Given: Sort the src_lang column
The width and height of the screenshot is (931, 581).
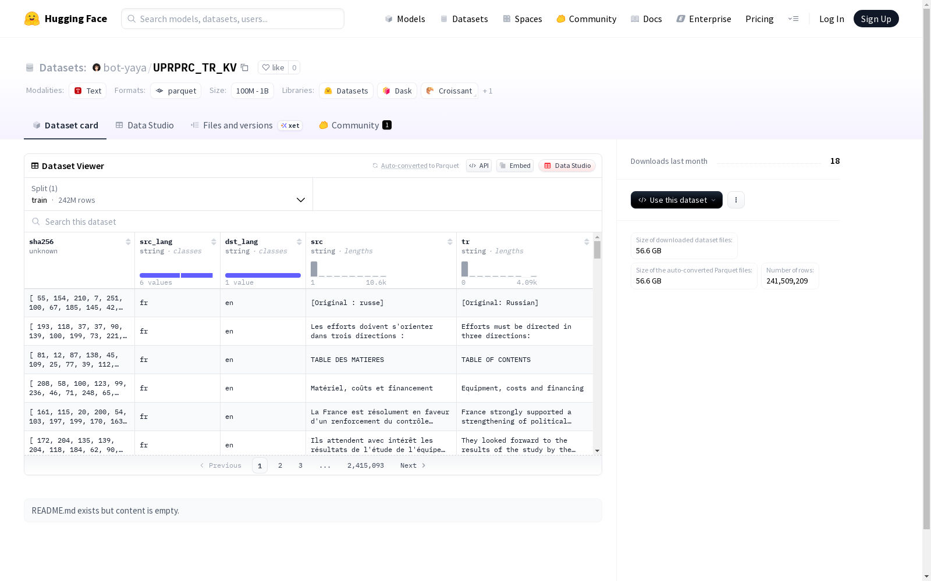Looking at the screenshot, I should click(214, 242).
